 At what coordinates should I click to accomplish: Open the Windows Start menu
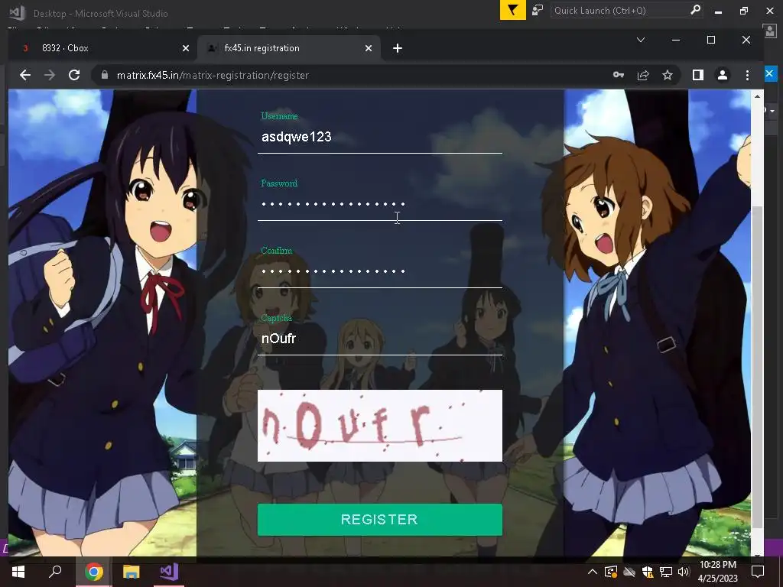[x=18, y=572]
